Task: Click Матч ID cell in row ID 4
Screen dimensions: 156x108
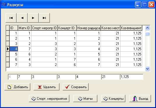Action: click(25, 49)
